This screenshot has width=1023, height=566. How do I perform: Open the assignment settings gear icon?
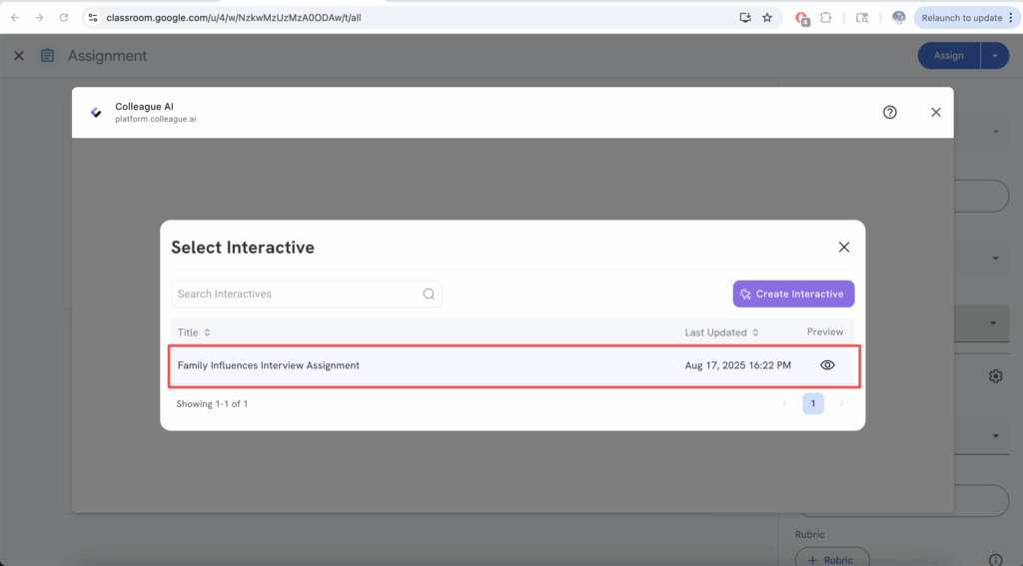pos(995,376)
